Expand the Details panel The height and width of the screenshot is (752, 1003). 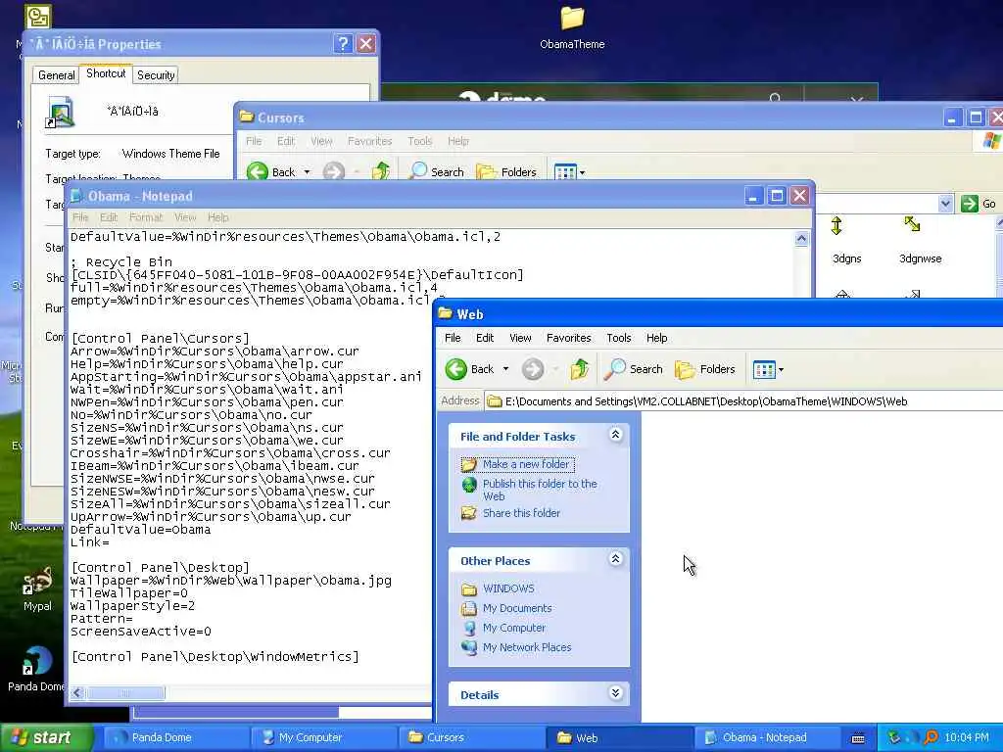point(615,693)
